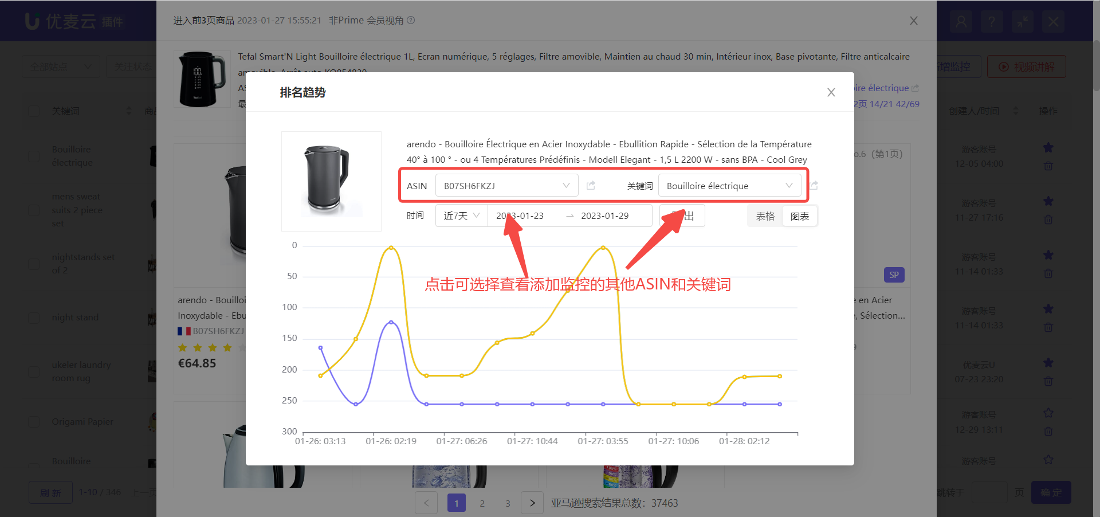Screen dimensions: 1100x517
Task: Click help icon beside 非Prime 会员视角
Action: tap(411, 20)
